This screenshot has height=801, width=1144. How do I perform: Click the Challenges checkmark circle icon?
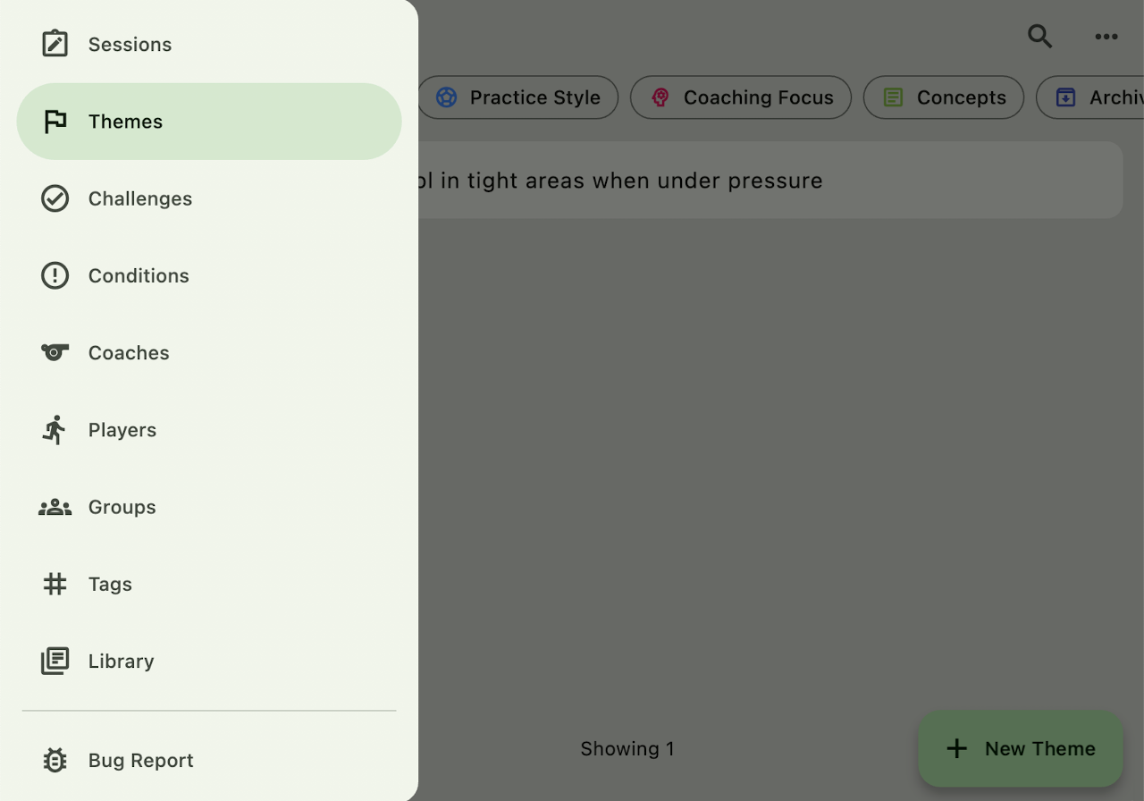(55, 198)
